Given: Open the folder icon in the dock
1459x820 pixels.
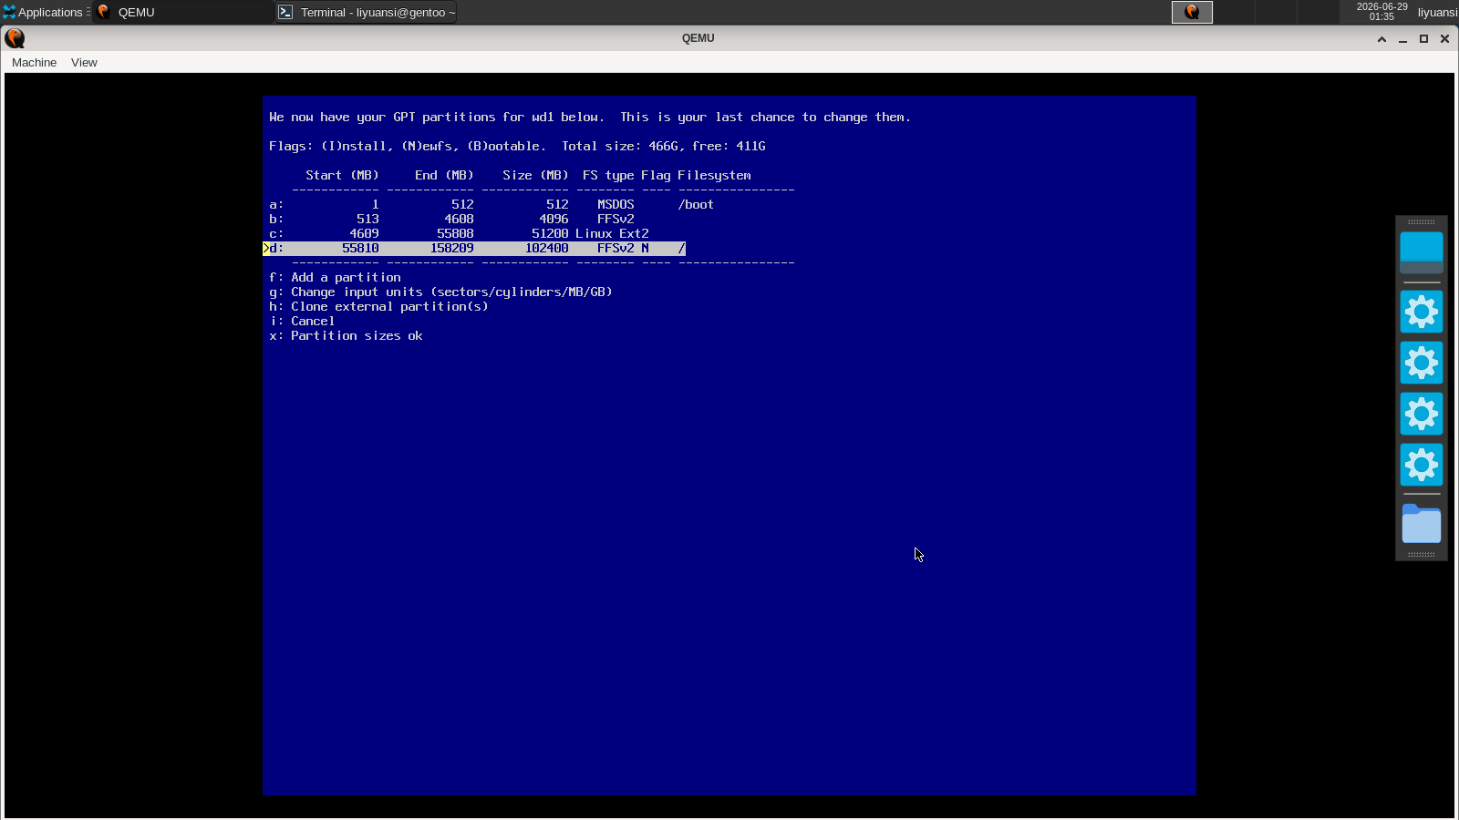Looking at the screenshot, I should pos(1422,524).
